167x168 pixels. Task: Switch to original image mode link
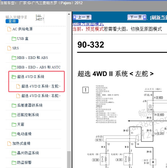point(88,24)
